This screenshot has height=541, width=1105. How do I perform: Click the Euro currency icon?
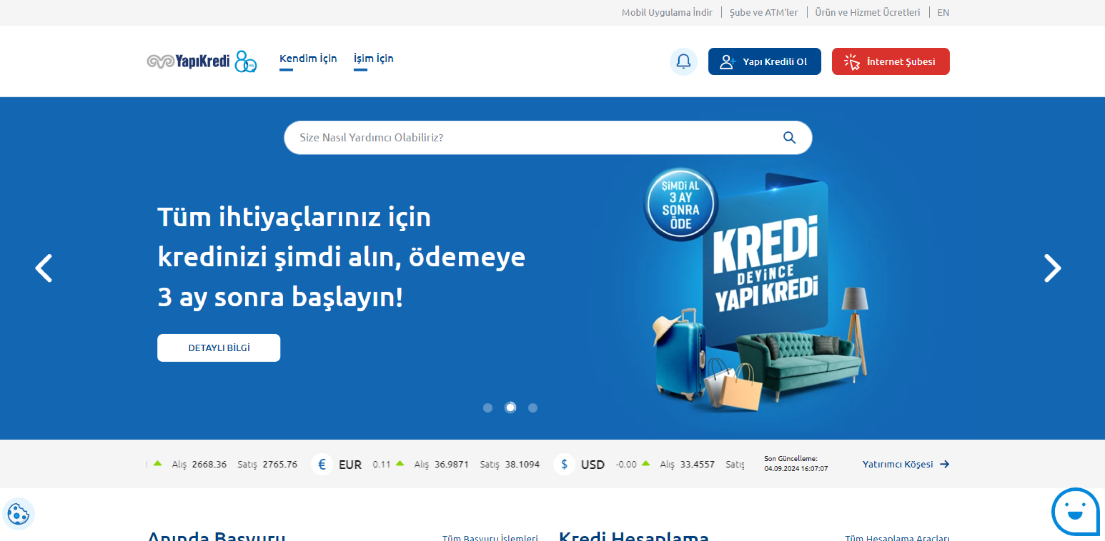(322, 464)
